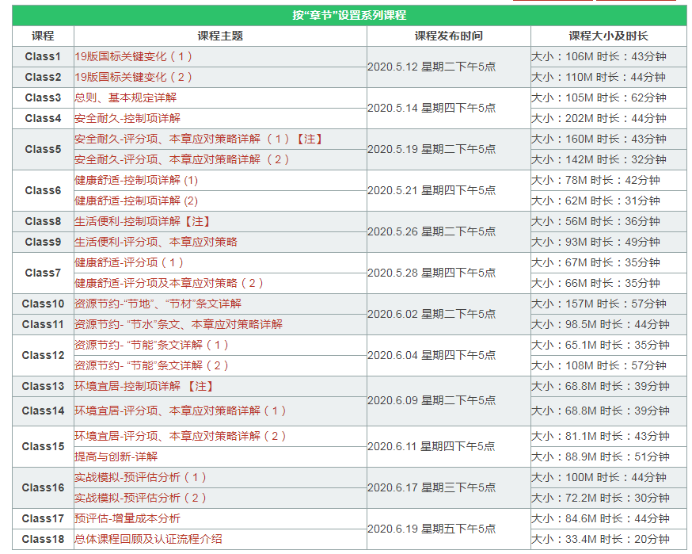Viewport: 692px width, 554px height.
Task: Open 资源节约-"节能"条文详解（1）link
Action: 151,345
